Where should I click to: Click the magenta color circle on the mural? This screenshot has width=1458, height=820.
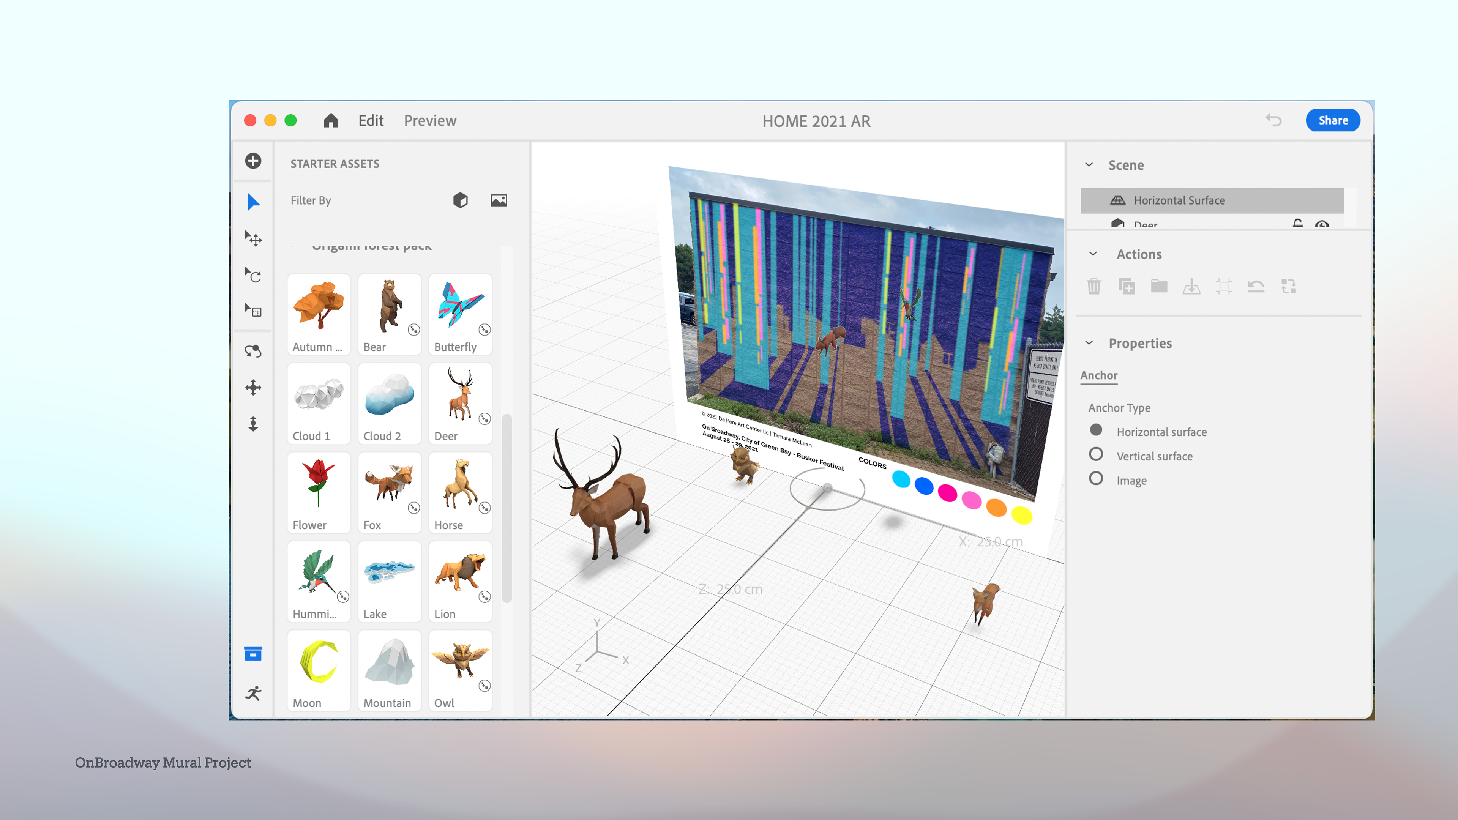pyautogui.click(x=947, y=492)
